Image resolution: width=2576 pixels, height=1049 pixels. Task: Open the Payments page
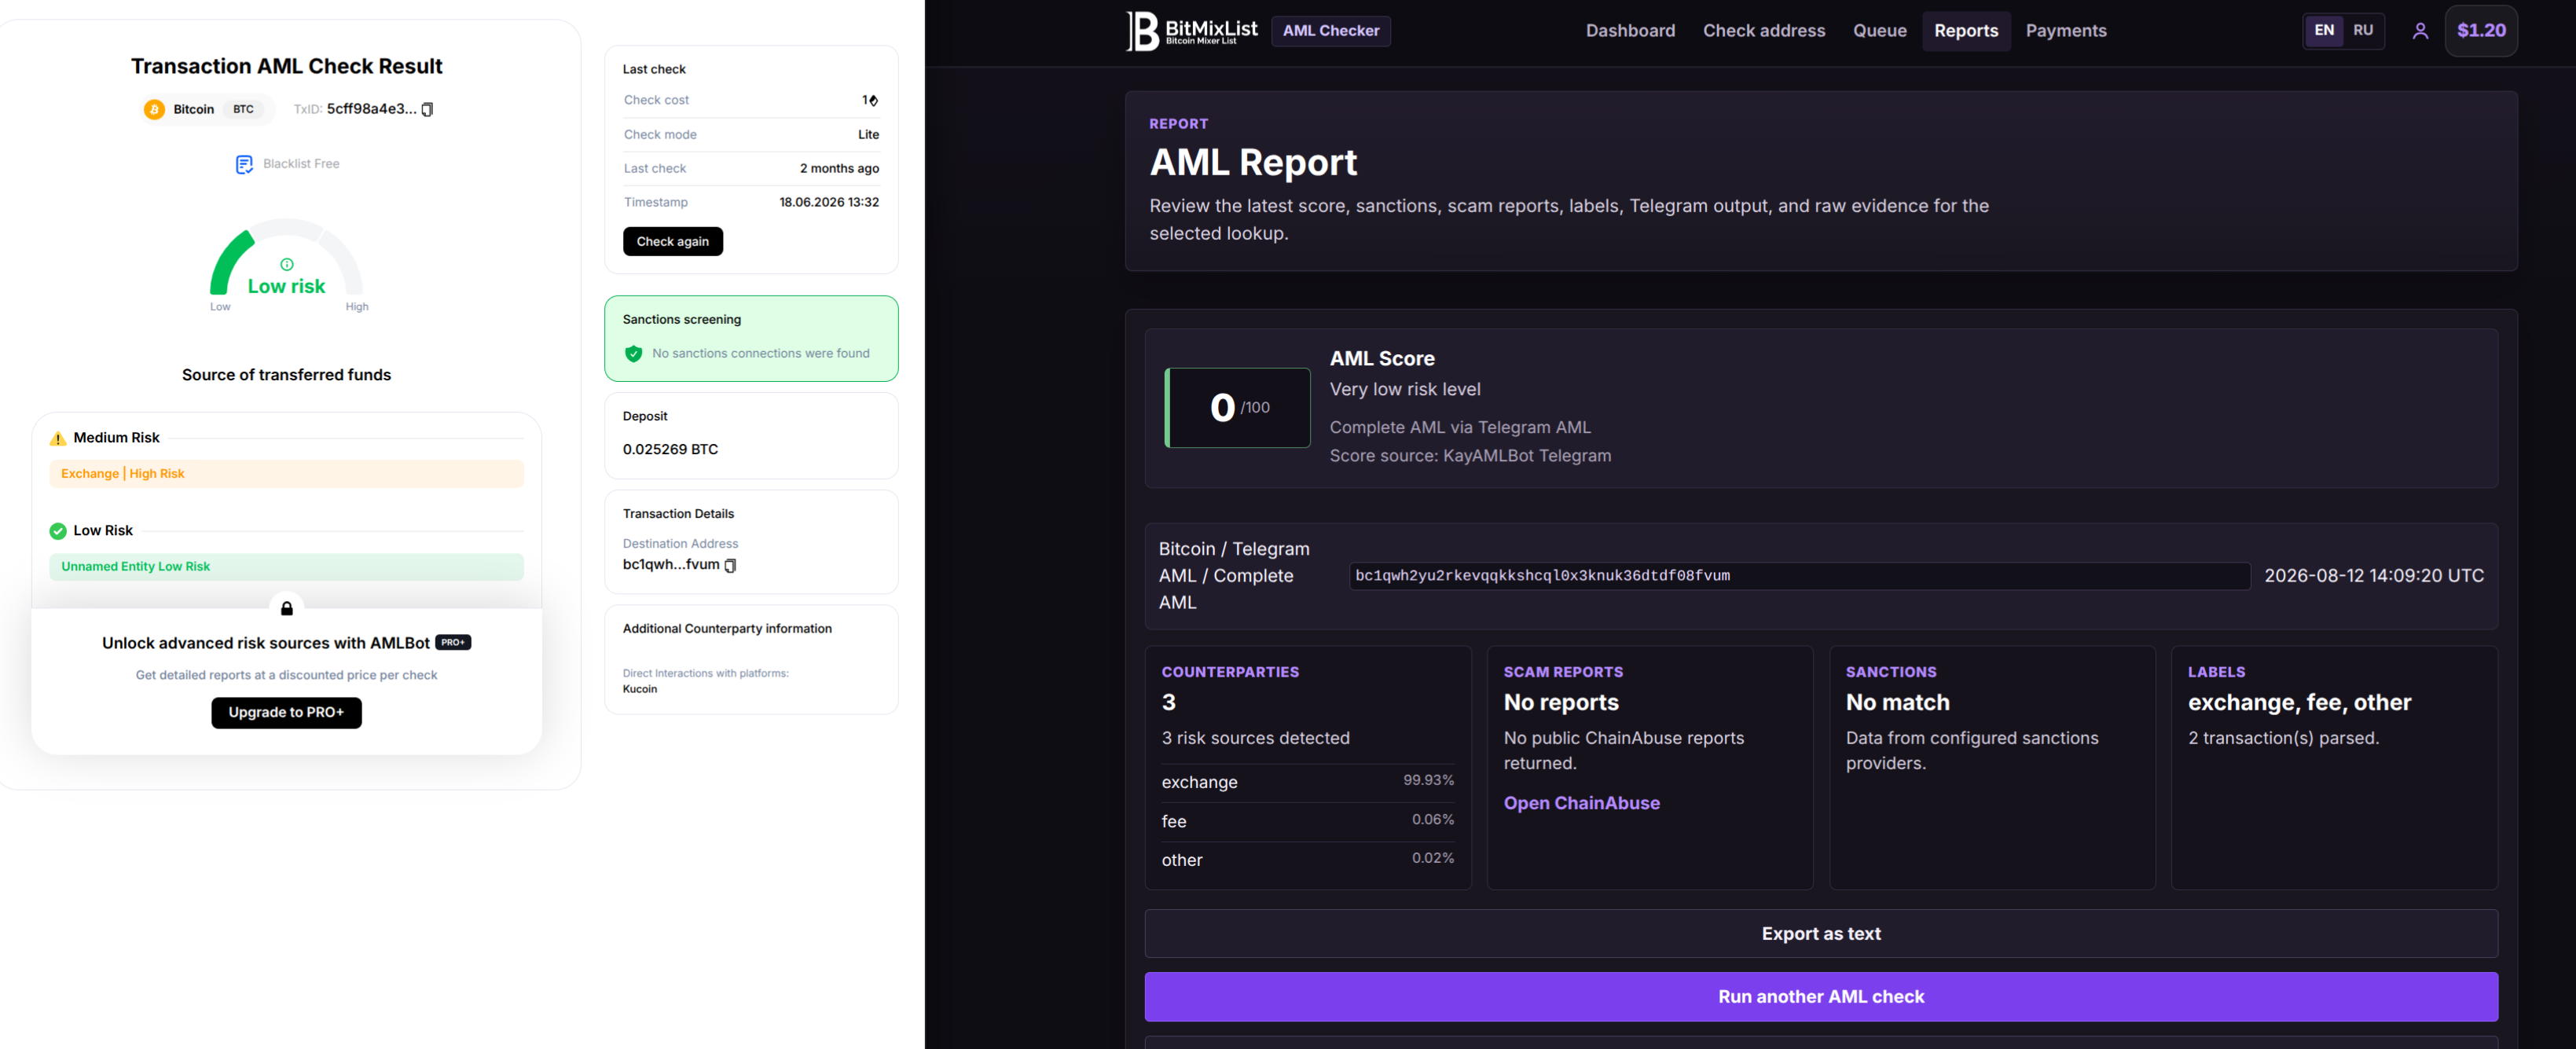[x=2066, y=31]
